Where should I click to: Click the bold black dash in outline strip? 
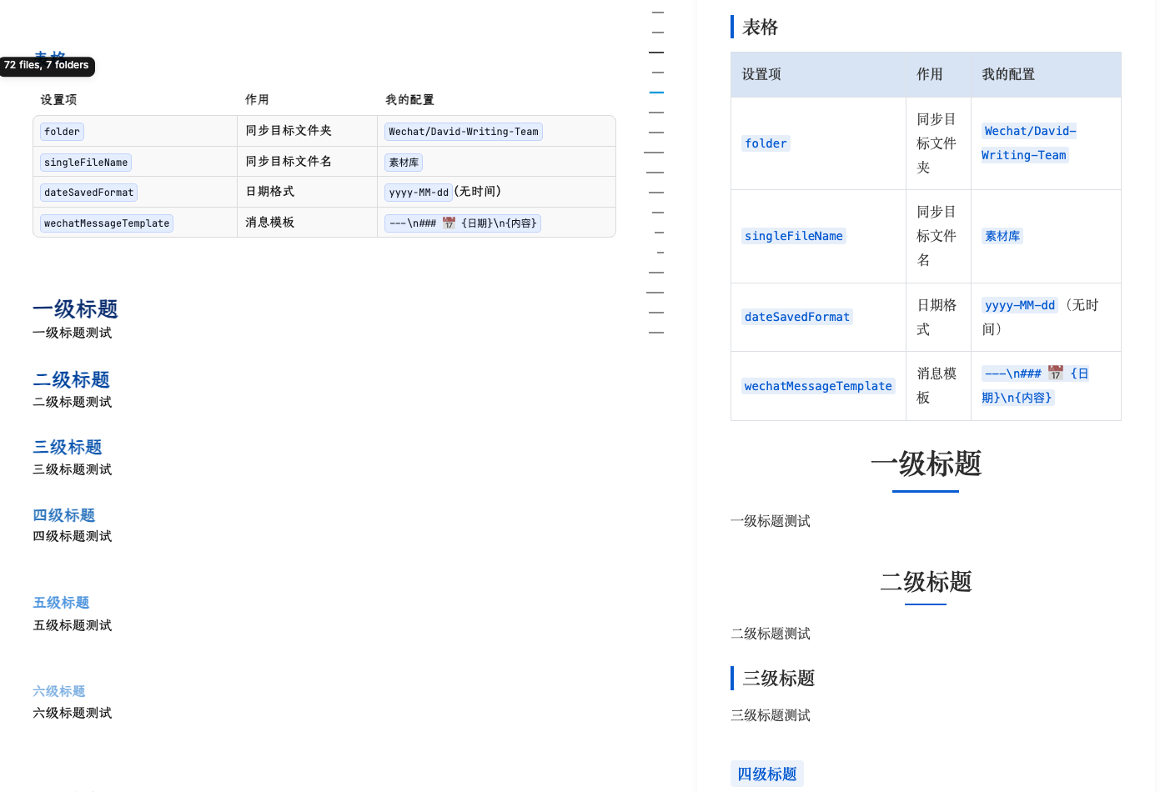(x=655, y=52)
